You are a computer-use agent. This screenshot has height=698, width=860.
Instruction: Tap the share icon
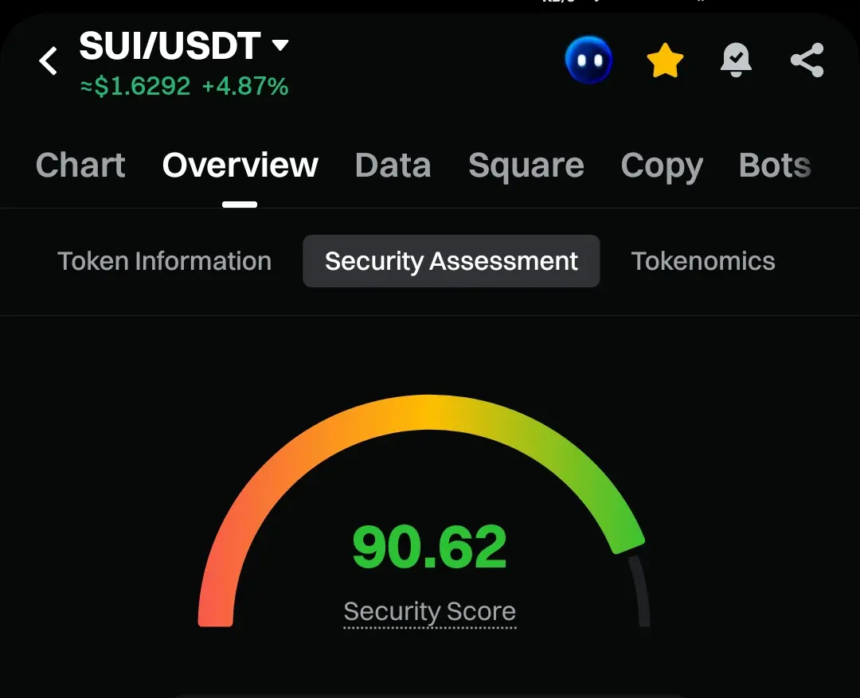(807, 60)
